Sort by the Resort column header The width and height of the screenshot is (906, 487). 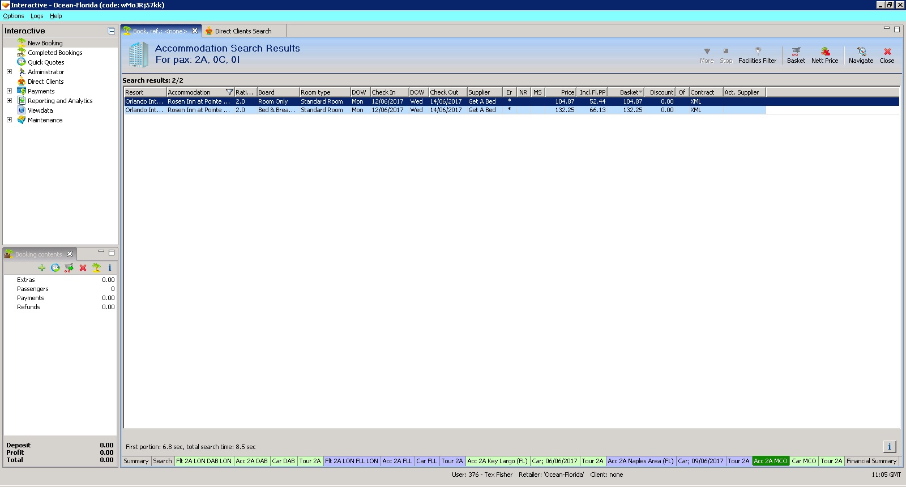tap(145, 92)
